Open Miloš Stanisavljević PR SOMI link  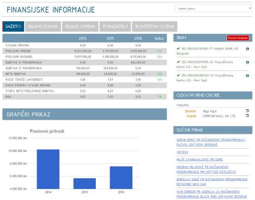tap(199, 160)
